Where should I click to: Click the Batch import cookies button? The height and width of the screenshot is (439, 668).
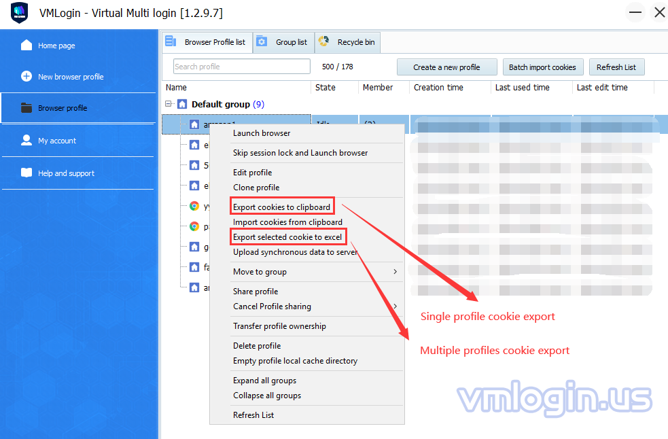pyautogui.click(x=542, y=67)
